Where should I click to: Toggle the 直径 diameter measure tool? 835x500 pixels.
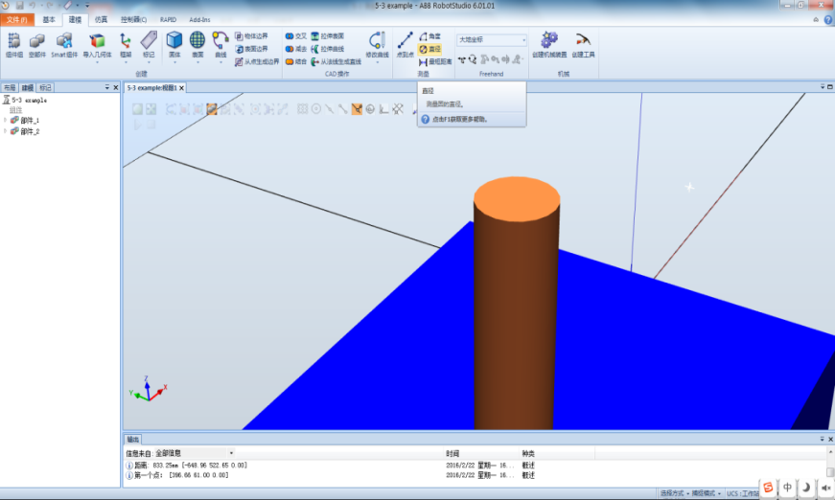click(429, 49)
